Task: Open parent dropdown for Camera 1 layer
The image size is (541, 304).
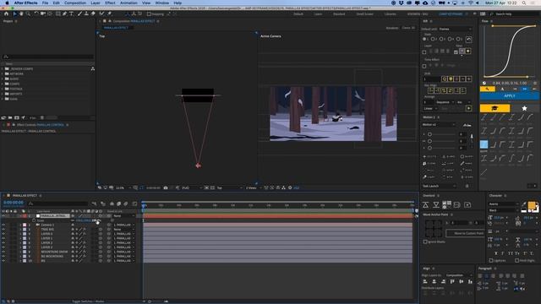Action: [124, 225]
